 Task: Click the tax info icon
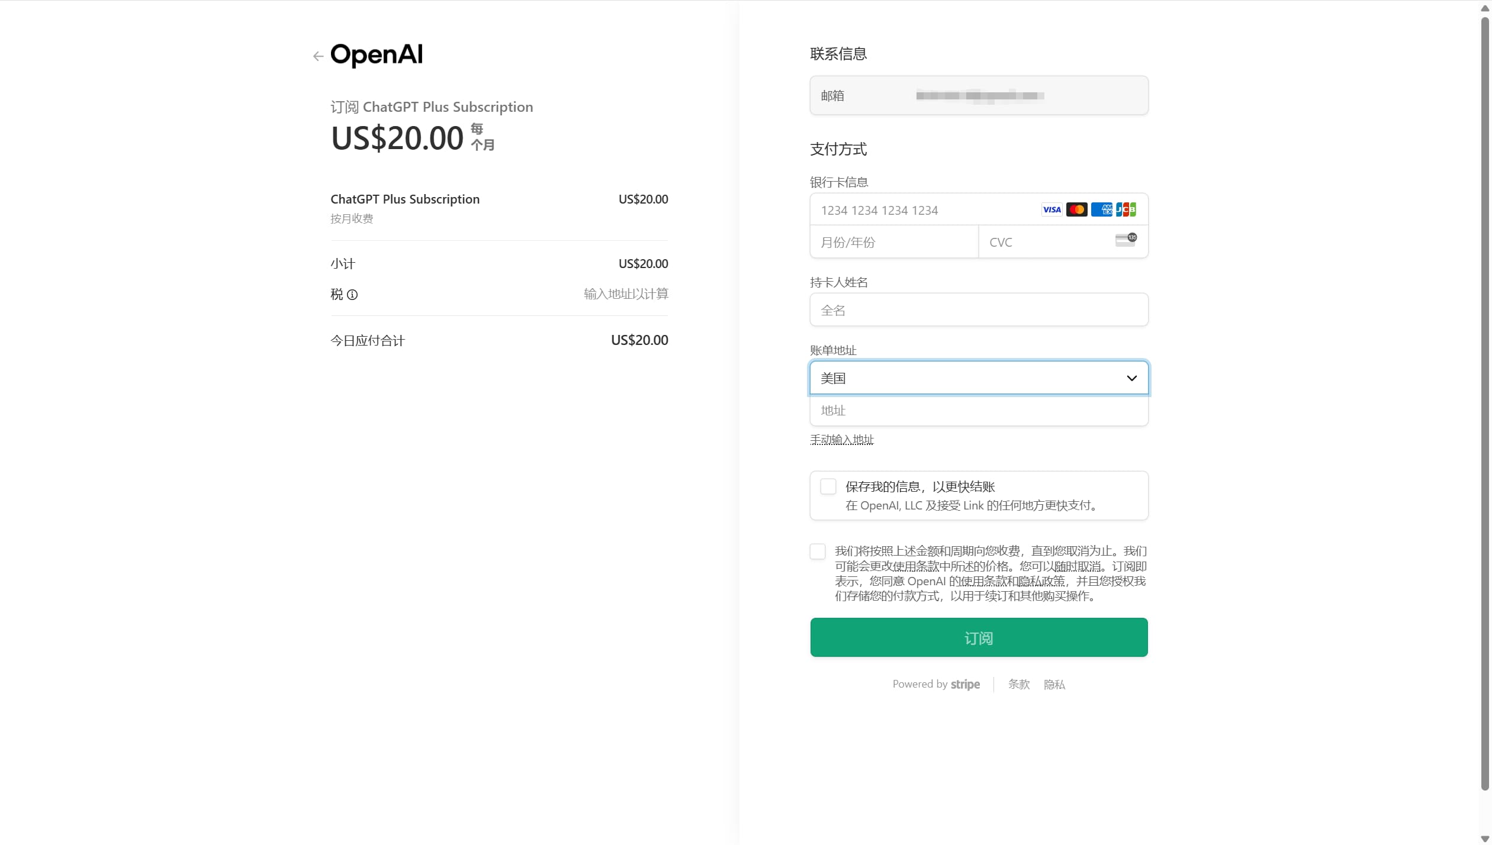pyautogui.click(x=352, y=295)
